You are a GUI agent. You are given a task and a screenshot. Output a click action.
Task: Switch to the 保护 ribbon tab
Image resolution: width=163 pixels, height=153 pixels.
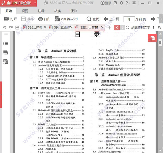pos(74,11)
